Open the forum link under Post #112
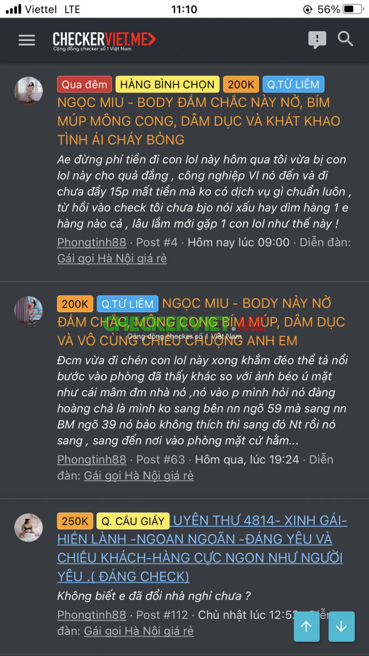This screenshot has width=369, height=656. (x=138, y=631)
